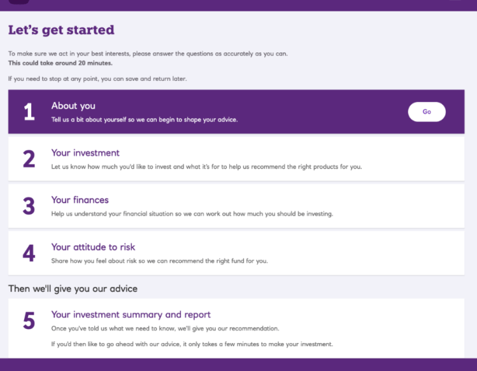Click 'Share how you feel about risk' text
This screenshot has width=477, height=371.
pyautogui.click(x=159, y=261)
